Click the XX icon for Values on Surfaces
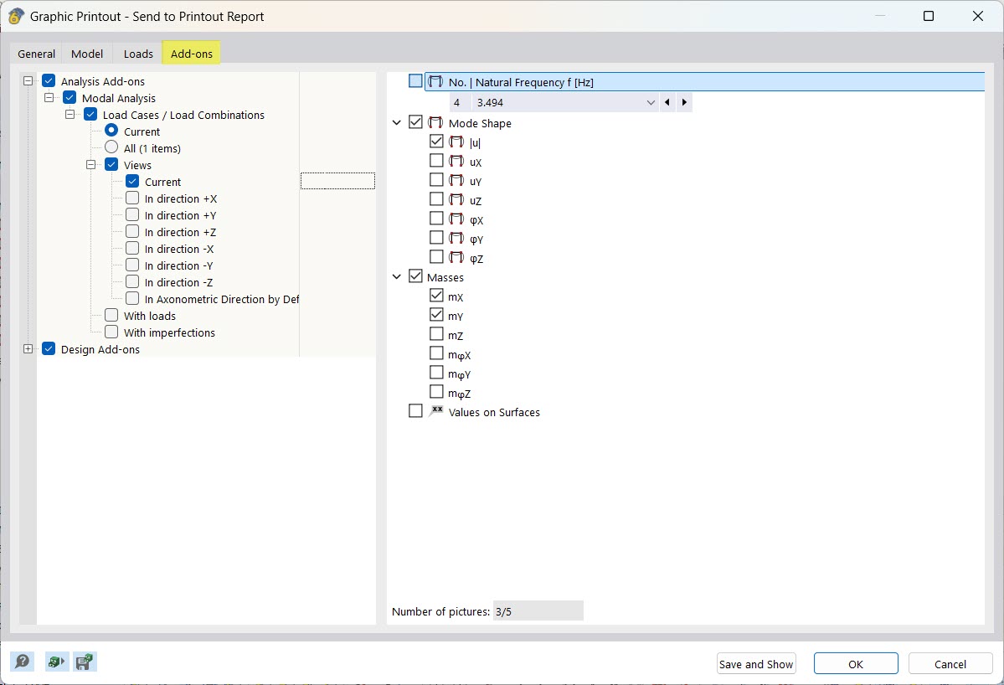 point(435,410)
